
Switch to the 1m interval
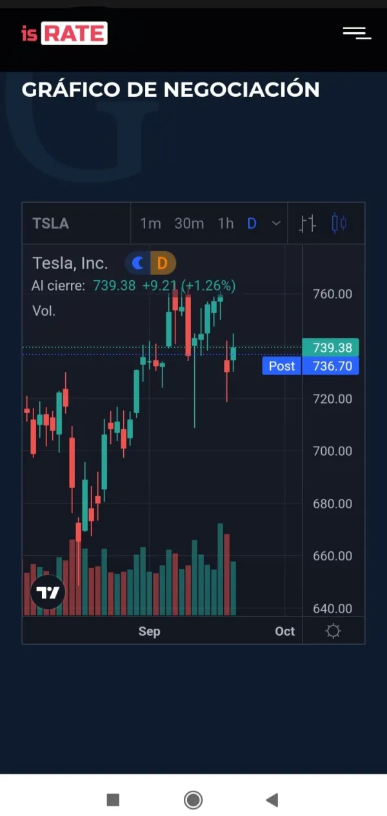click(150, 224)
